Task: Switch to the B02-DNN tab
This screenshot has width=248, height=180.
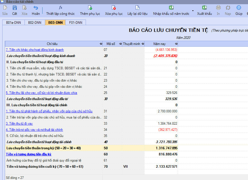Action: [35, 22]
